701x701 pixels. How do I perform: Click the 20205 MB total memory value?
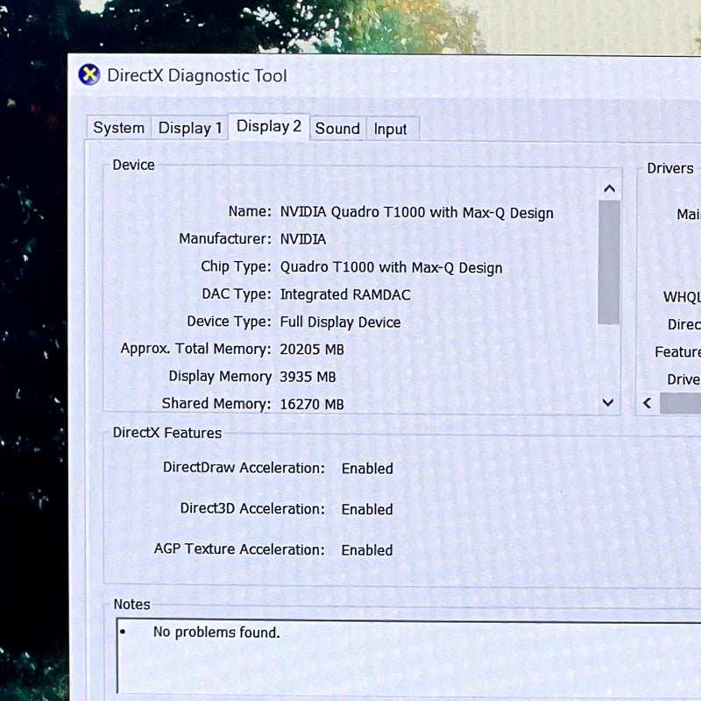coord(312,349)
